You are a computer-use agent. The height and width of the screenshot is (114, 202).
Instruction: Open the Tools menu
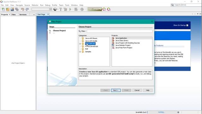67,5
